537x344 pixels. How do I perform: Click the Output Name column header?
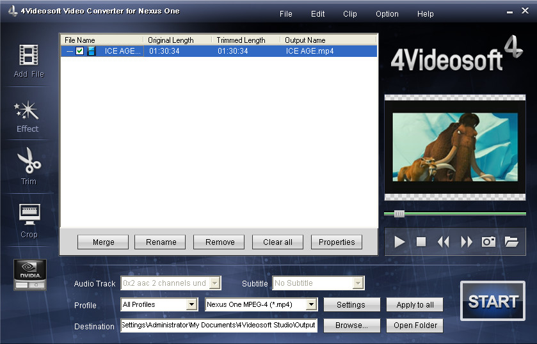pos(328,40)
